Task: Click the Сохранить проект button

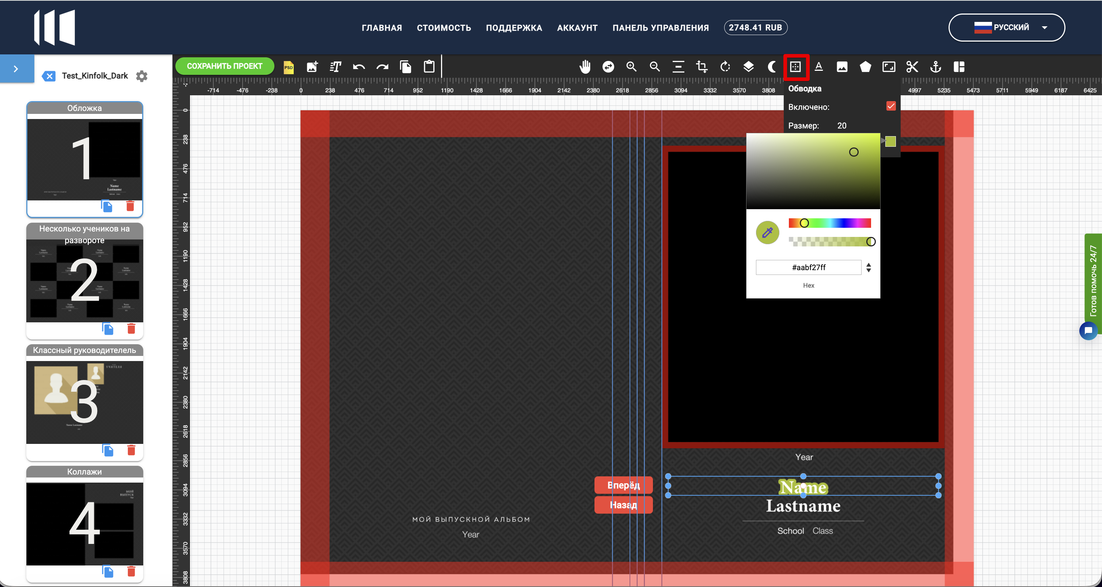Action: point(225,66)
